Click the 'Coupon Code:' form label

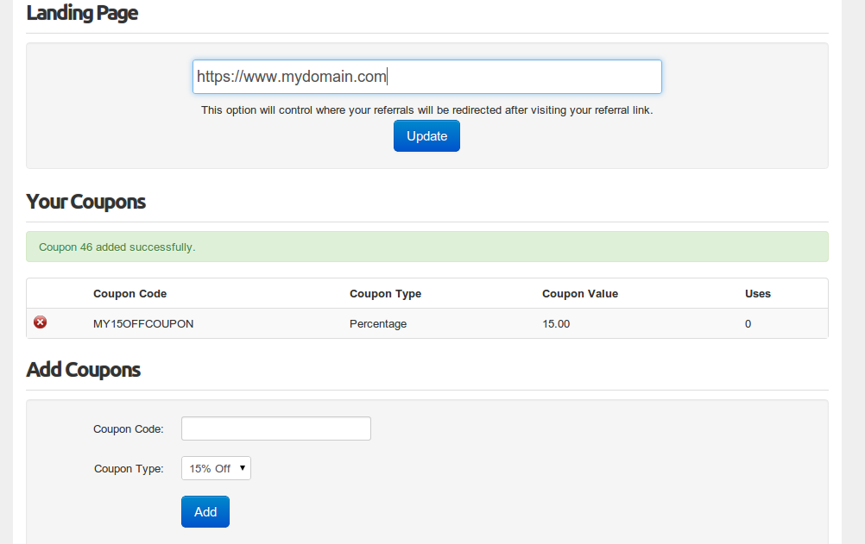[x=129, y=429]
